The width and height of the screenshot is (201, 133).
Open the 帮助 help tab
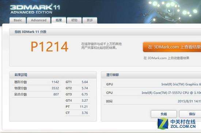pos(74,20)
